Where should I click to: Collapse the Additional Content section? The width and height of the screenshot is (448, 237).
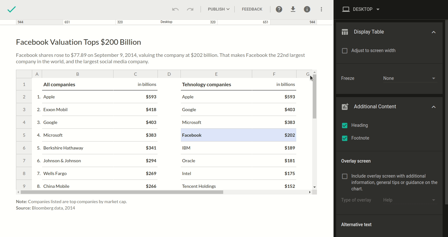pyautogui.click(x=433, y=107)
